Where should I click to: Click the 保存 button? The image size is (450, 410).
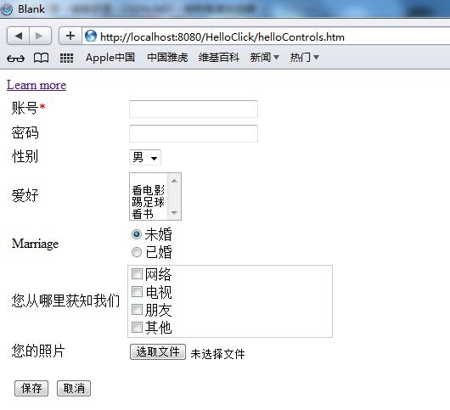point(31,389)
